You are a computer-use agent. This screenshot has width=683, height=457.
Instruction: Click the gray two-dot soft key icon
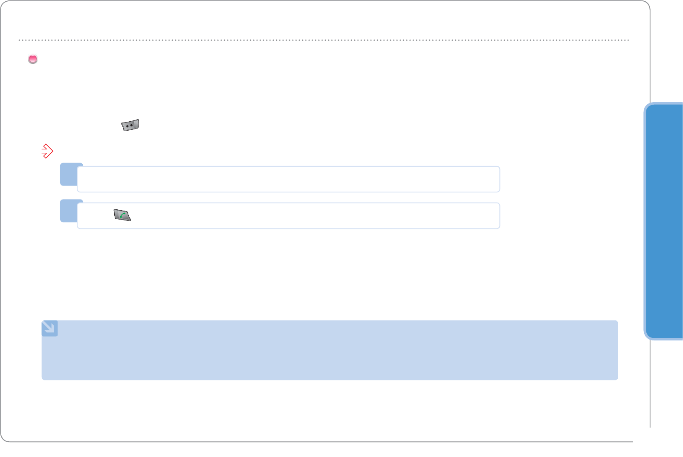tap(130, 125)
